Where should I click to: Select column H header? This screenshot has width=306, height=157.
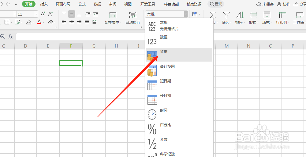(x=116, y=46)
